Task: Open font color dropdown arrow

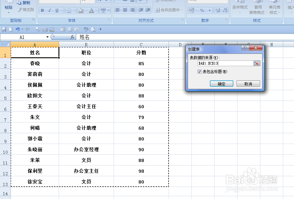Action: (97, 10)
